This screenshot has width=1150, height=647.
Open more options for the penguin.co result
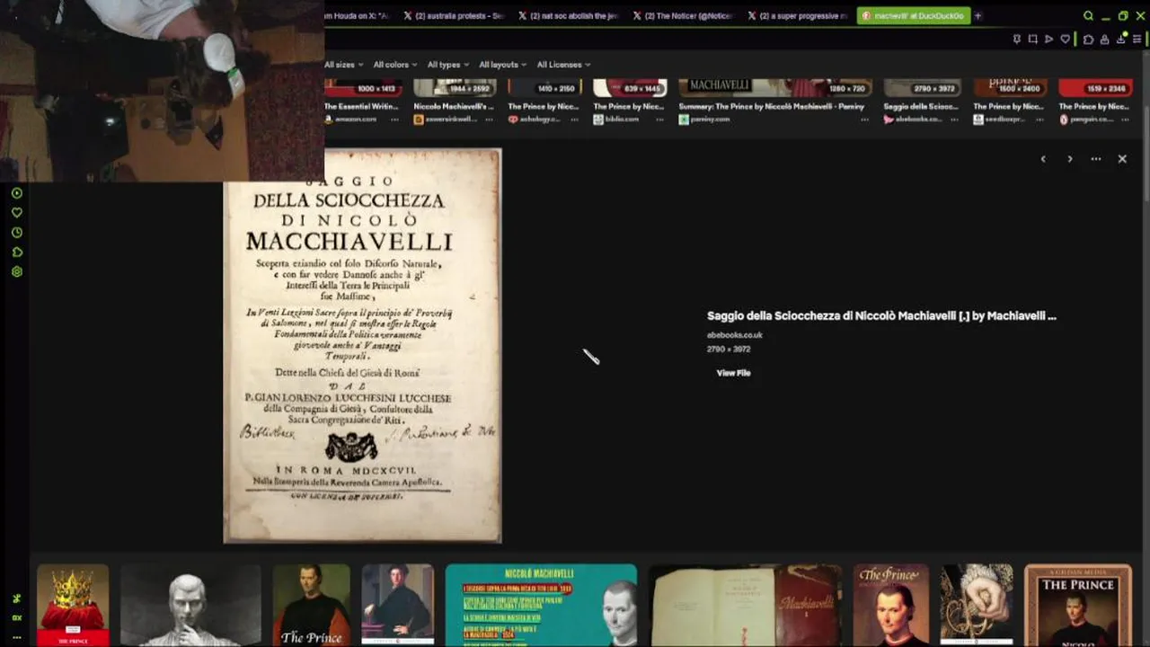click(x=1127, y=120)
